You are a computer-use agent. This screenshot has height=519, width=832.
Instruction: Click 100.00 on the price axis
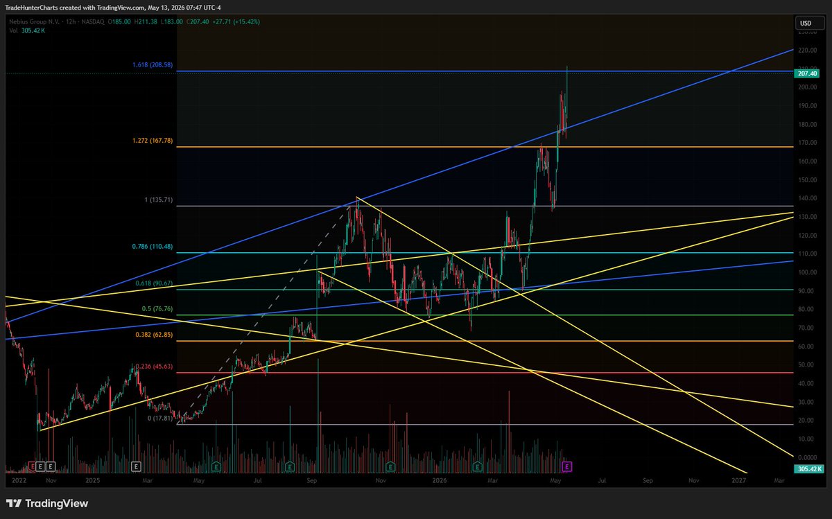coord(808,272)
